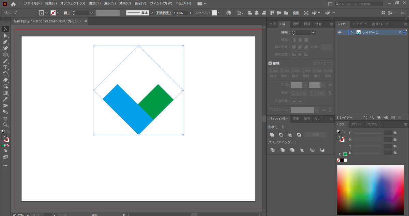Click the 不透明度 label link
409x216 pixels.
(x=163, y=13)
